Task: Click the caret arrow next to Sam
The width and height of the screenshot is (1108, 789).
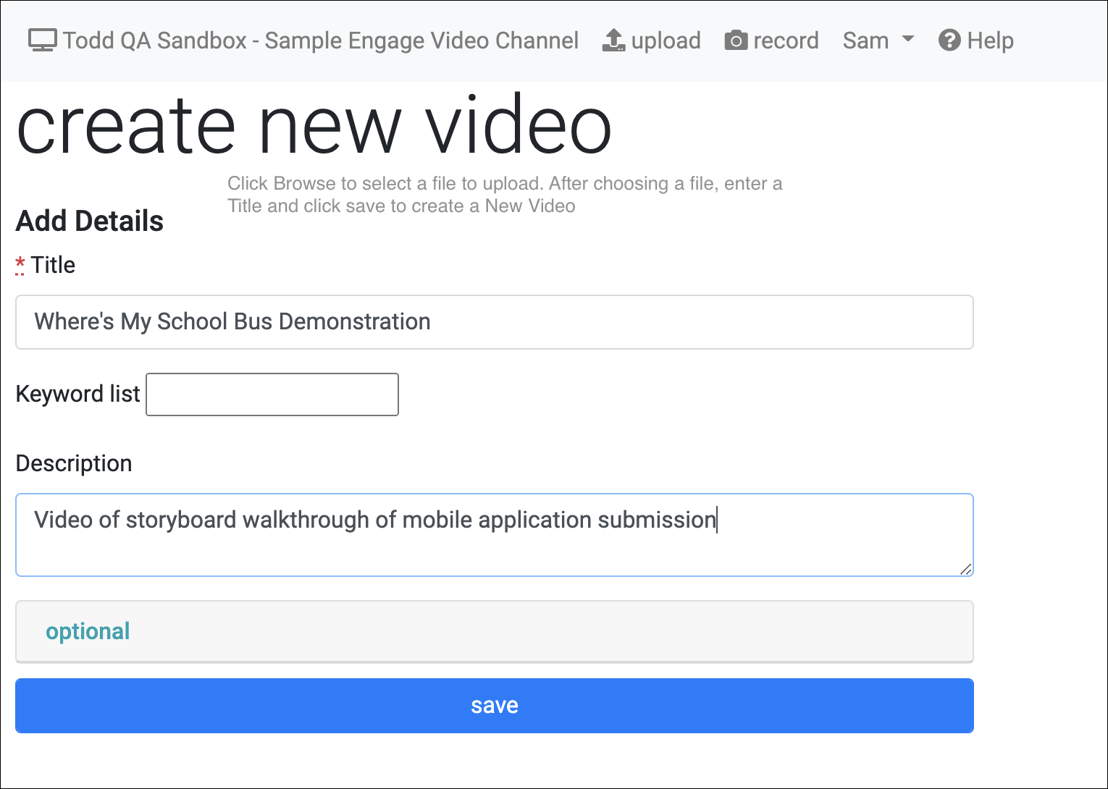Action: [x=908, y=40]
